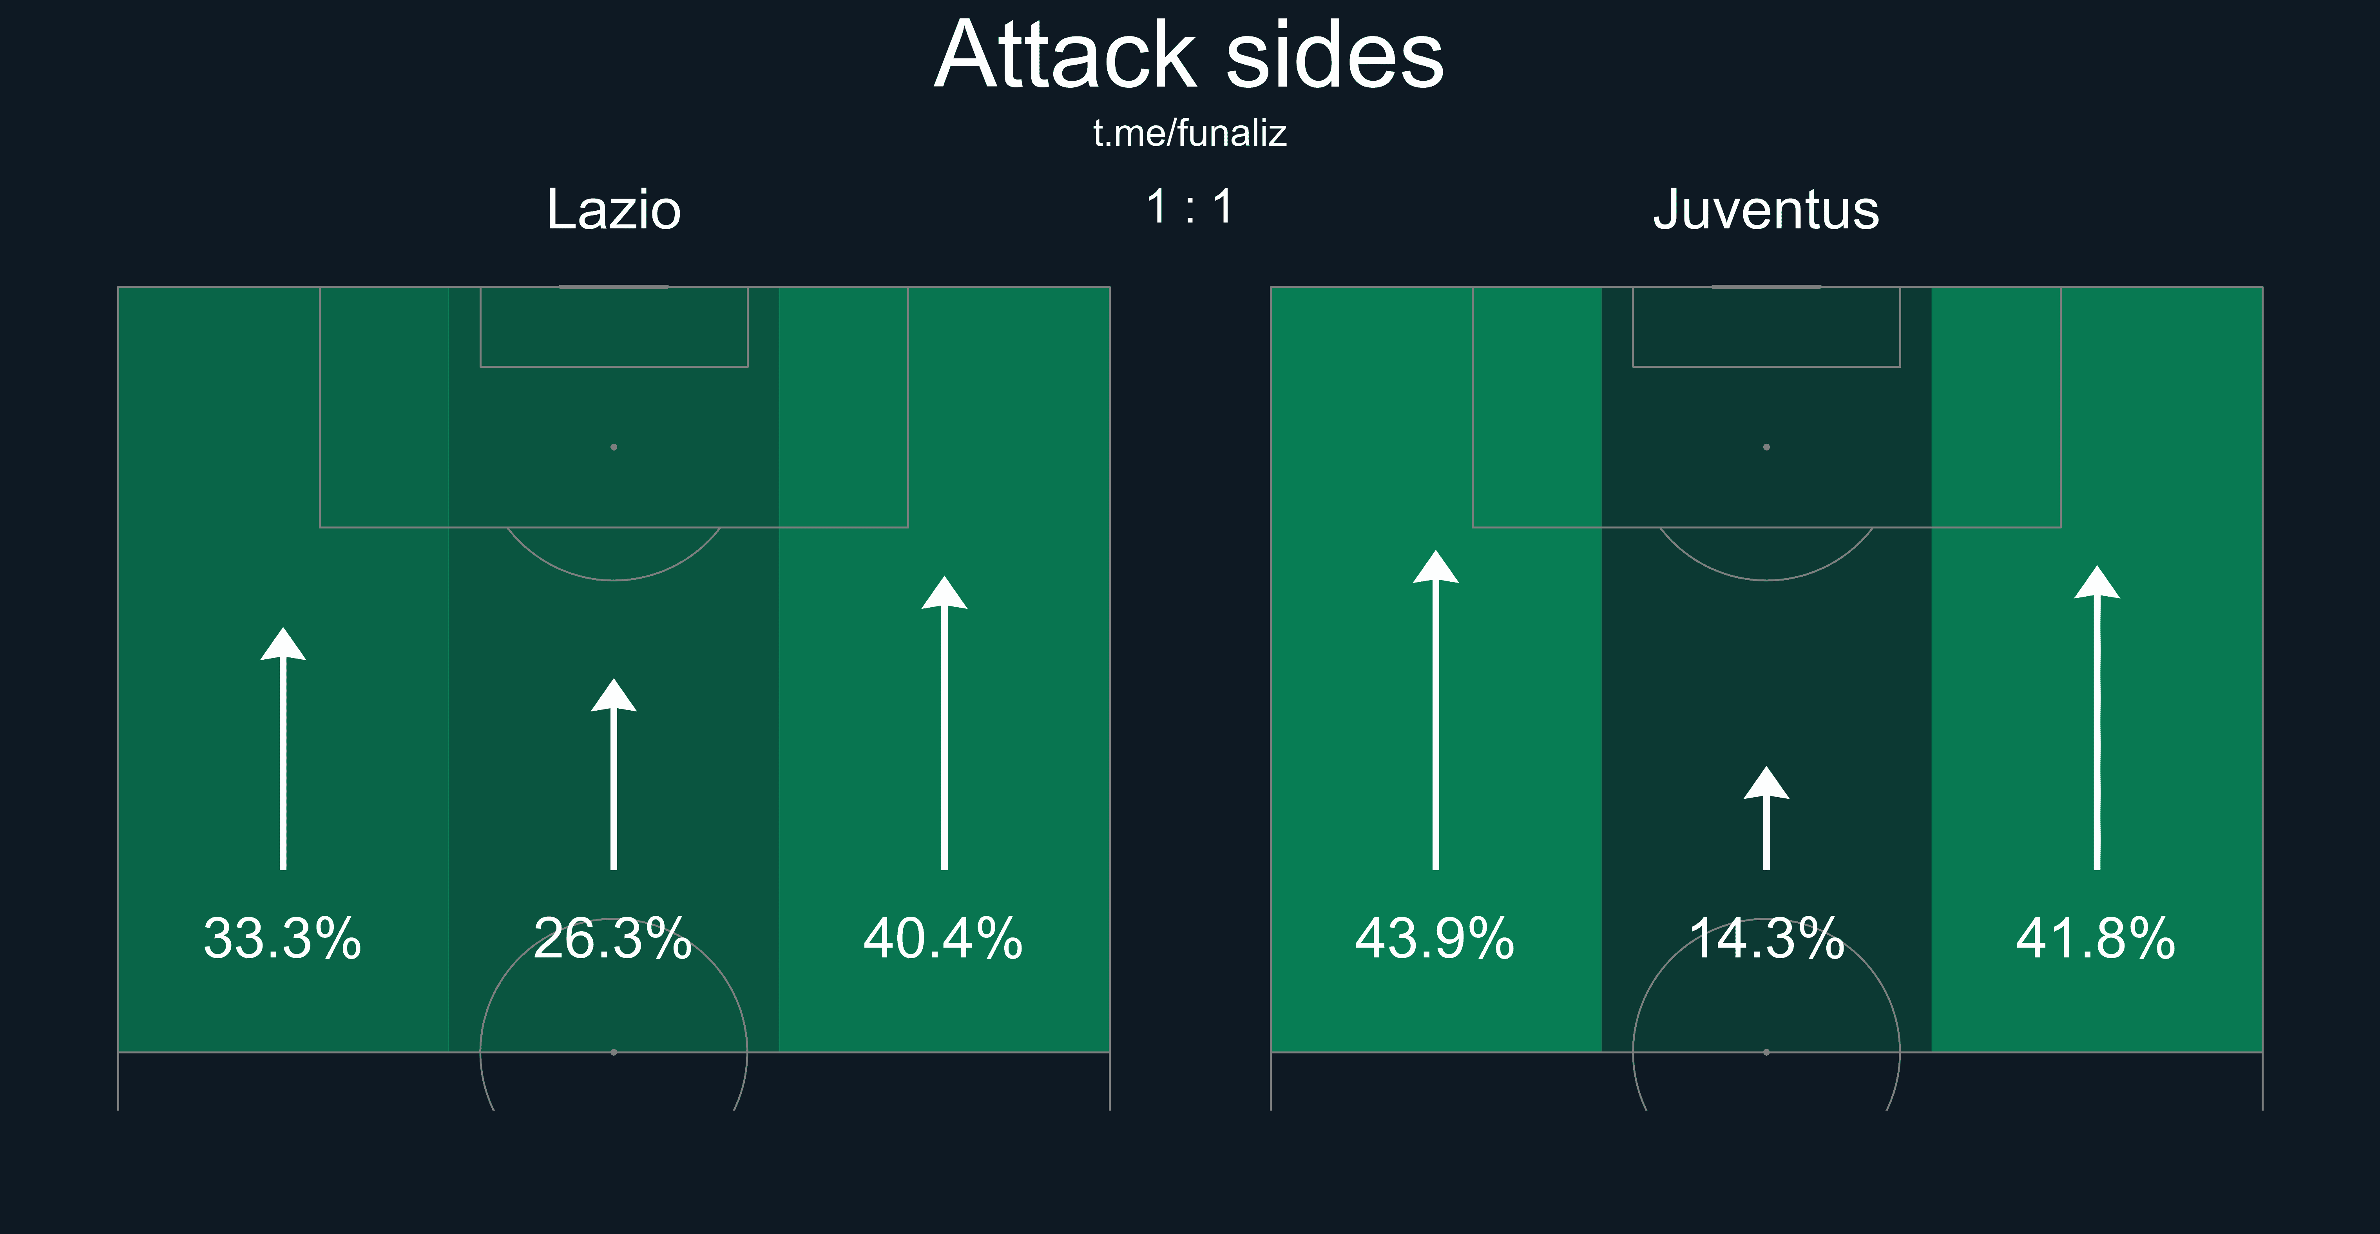Click Juventus' short central attack arrow
The image size is (2380, 1234).
[1766, 818]
